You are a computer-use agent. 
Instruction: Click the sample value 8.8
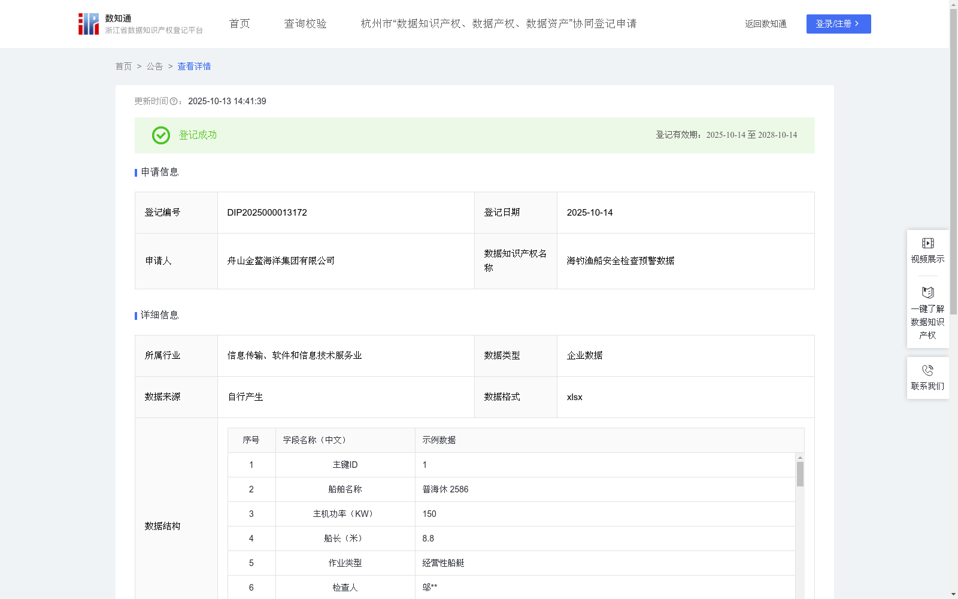428,539
